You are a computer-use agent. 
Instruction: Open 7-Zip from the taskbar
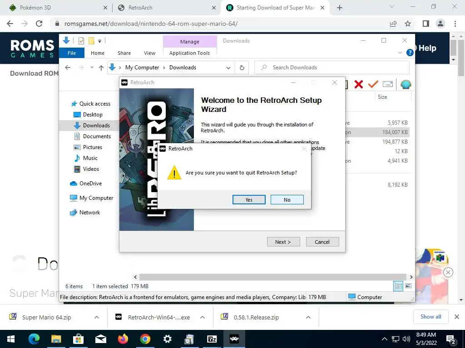[x=212, y=339]
